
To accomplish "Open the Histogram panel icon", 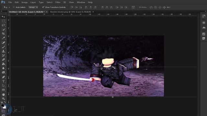I will tap(204, 27).
